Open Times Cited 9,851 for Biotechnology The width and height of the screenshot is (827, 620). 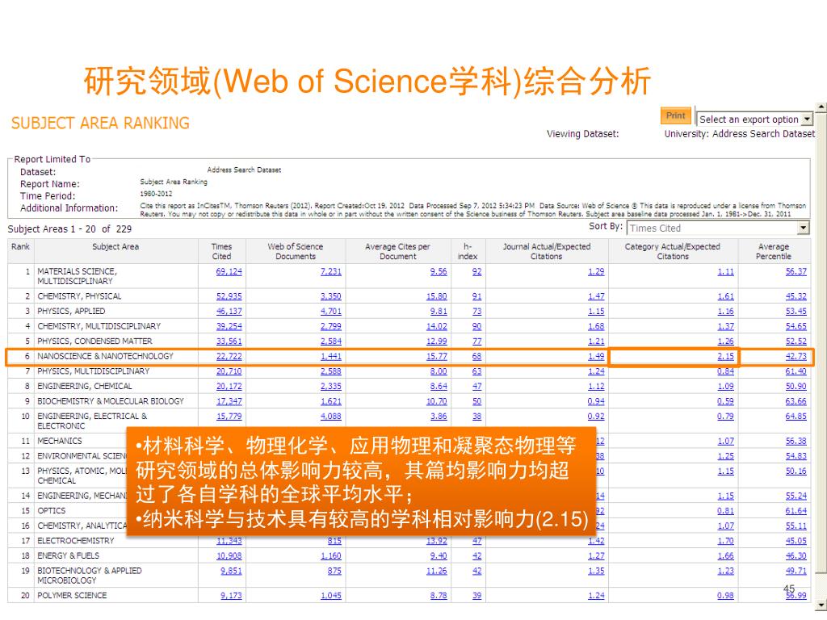point(231,571)
